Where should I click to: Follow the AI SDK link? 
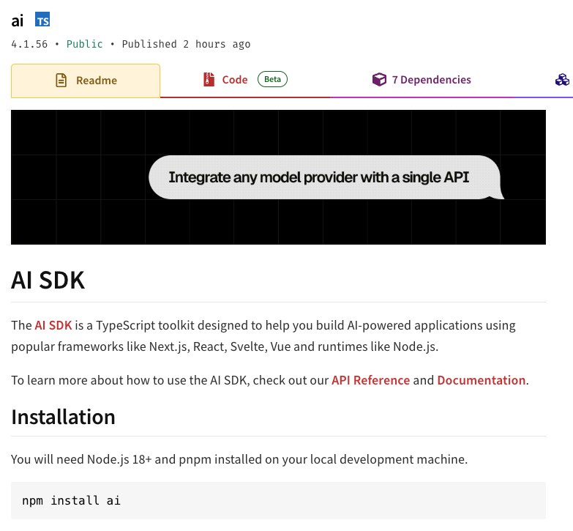click(53, 325)
